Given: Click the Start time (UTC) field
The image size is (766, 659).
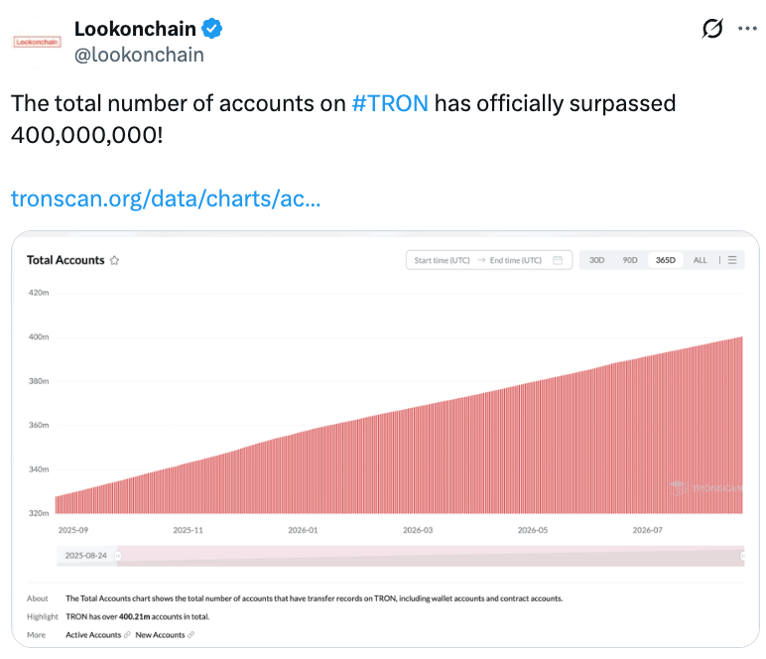Looking at the screenshot, I should 442,260.
